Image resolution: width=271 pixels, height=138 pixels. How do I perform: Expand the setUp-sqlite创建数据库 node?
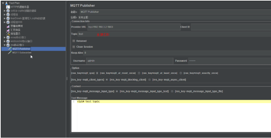point(5,11)
